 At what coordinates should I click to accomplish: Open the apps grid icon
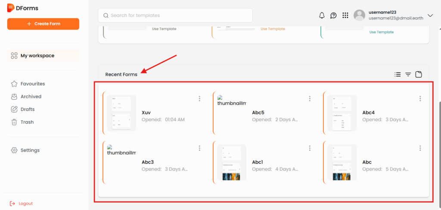[x=345, y=15]
